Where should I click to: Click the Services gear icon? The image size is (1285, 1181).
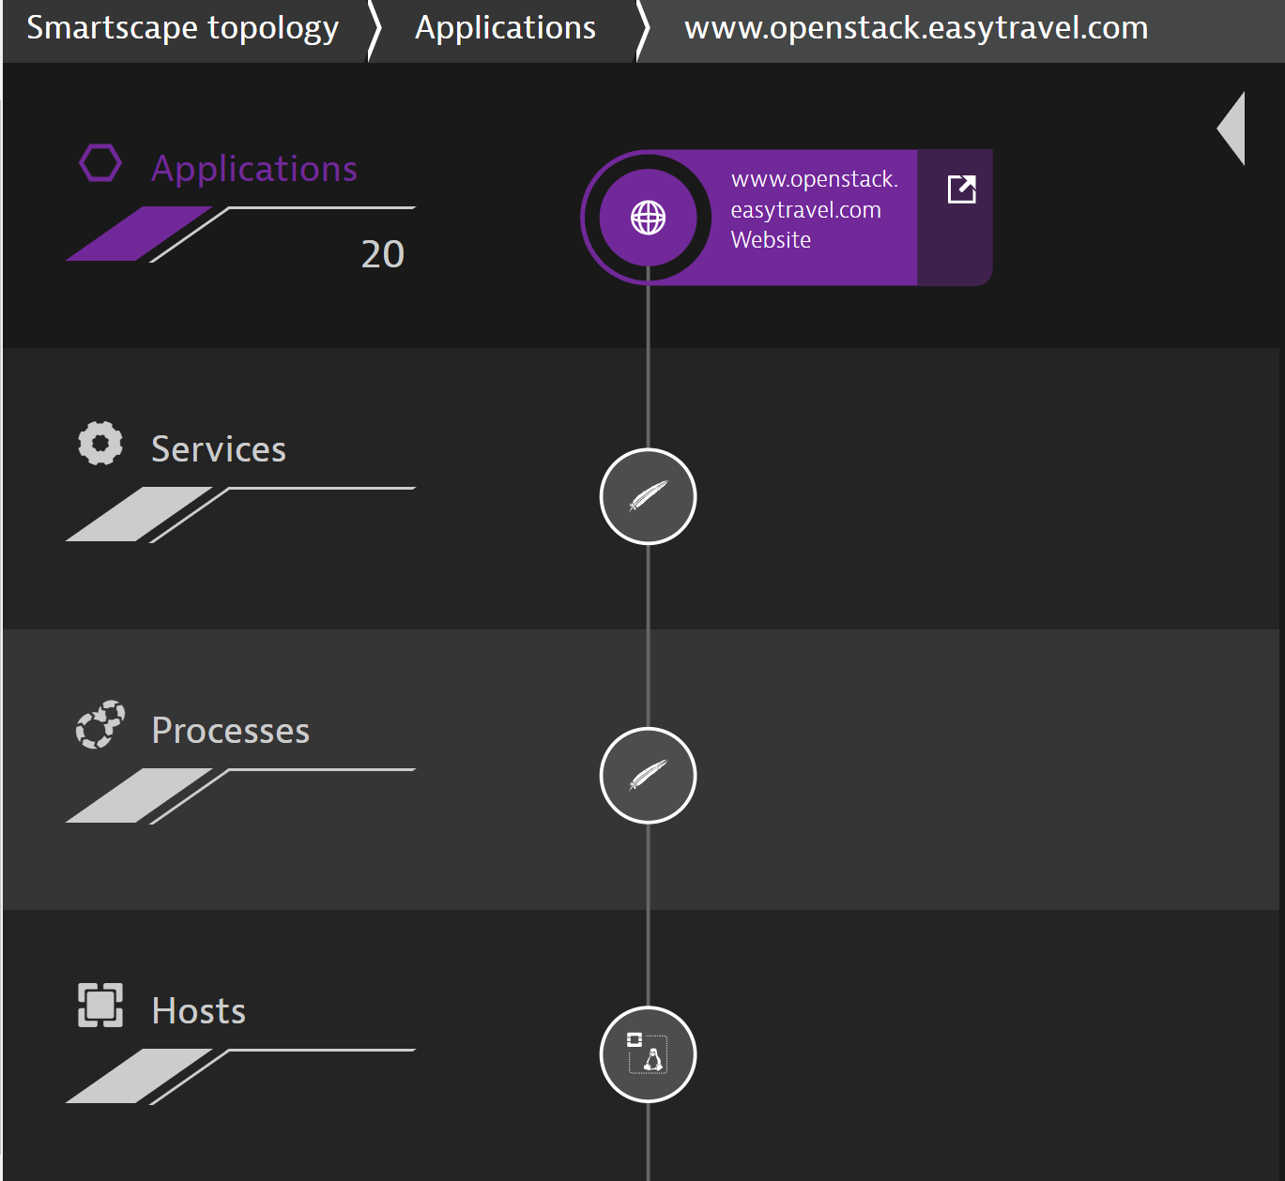(x=100, y=443)
